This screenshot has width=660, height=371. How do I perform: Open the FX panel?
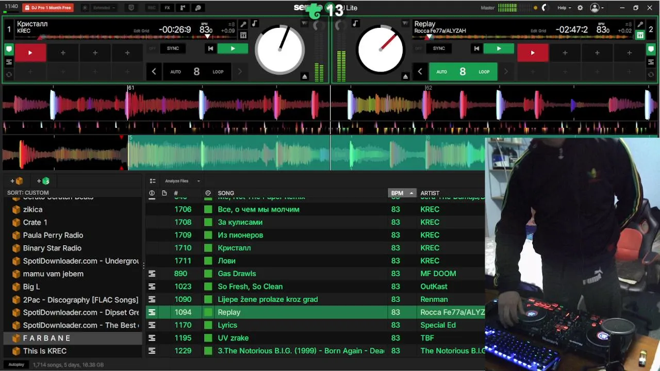[x=167, y=8]
